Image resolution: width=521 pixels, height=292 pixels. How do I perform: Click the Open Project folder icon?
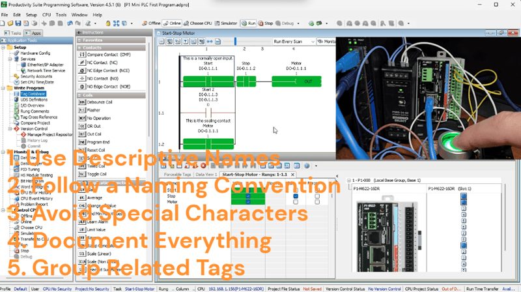[10, 23]
